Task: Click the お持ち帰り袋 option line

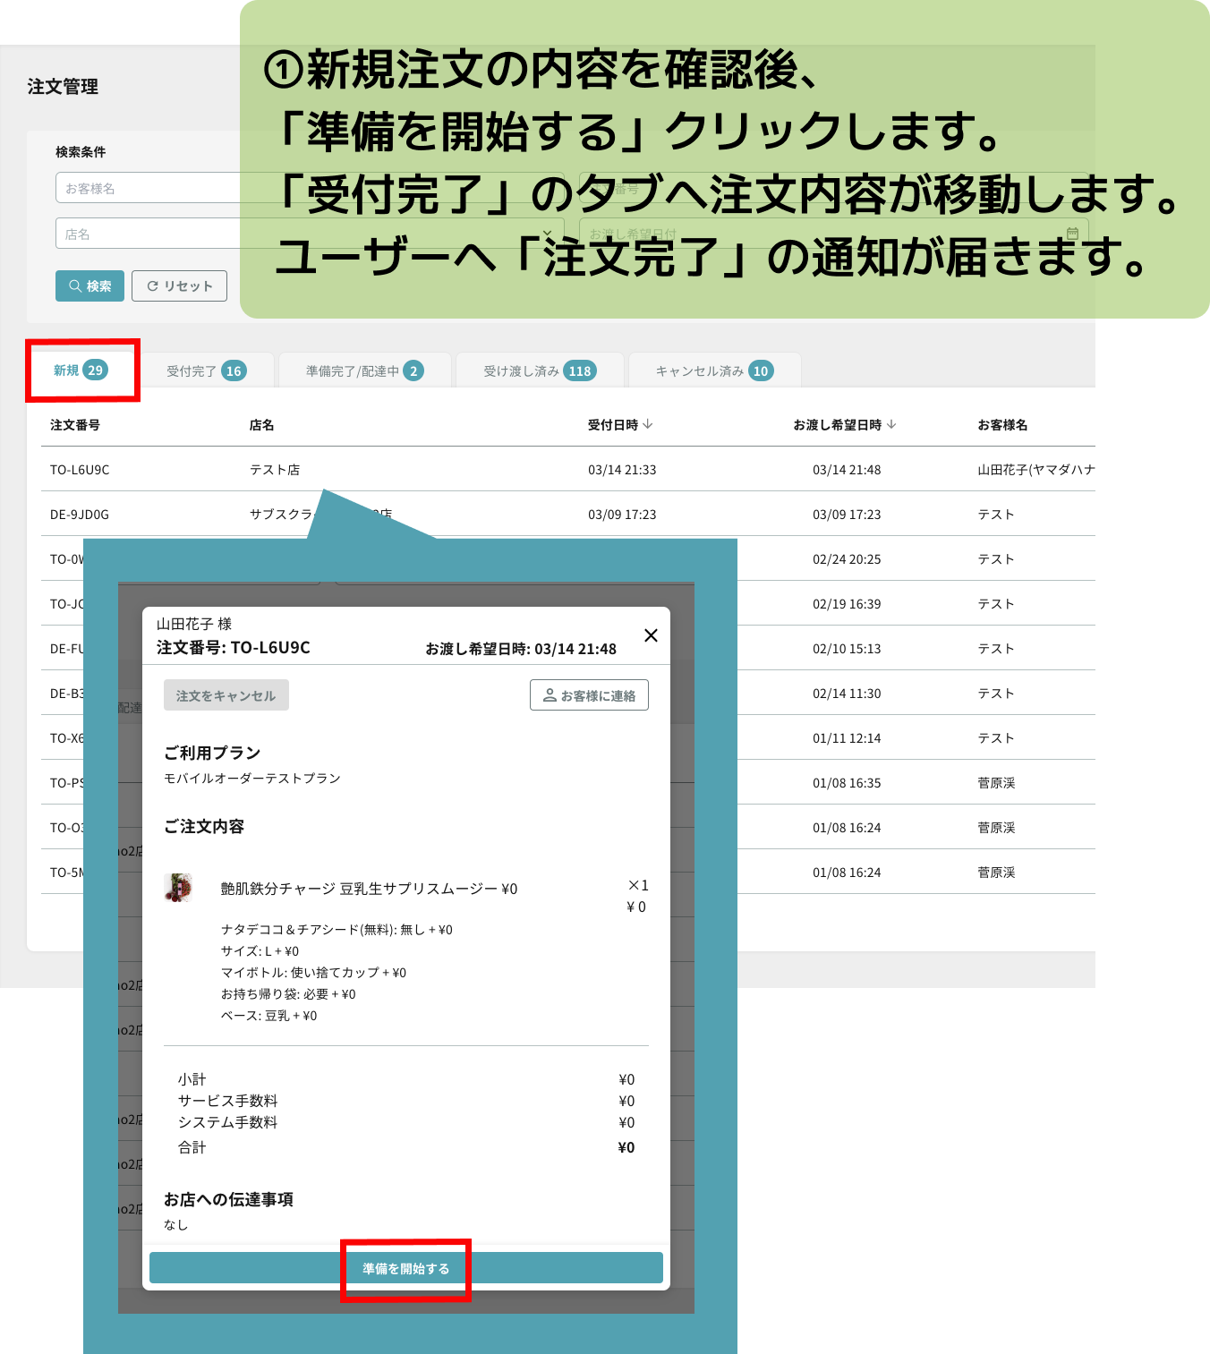Action: 288,994
